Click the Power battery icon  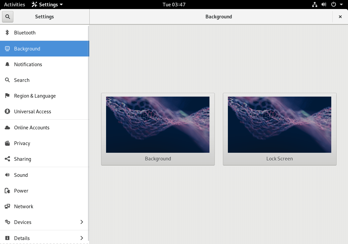pyautogui.click(x=7, y=191)
